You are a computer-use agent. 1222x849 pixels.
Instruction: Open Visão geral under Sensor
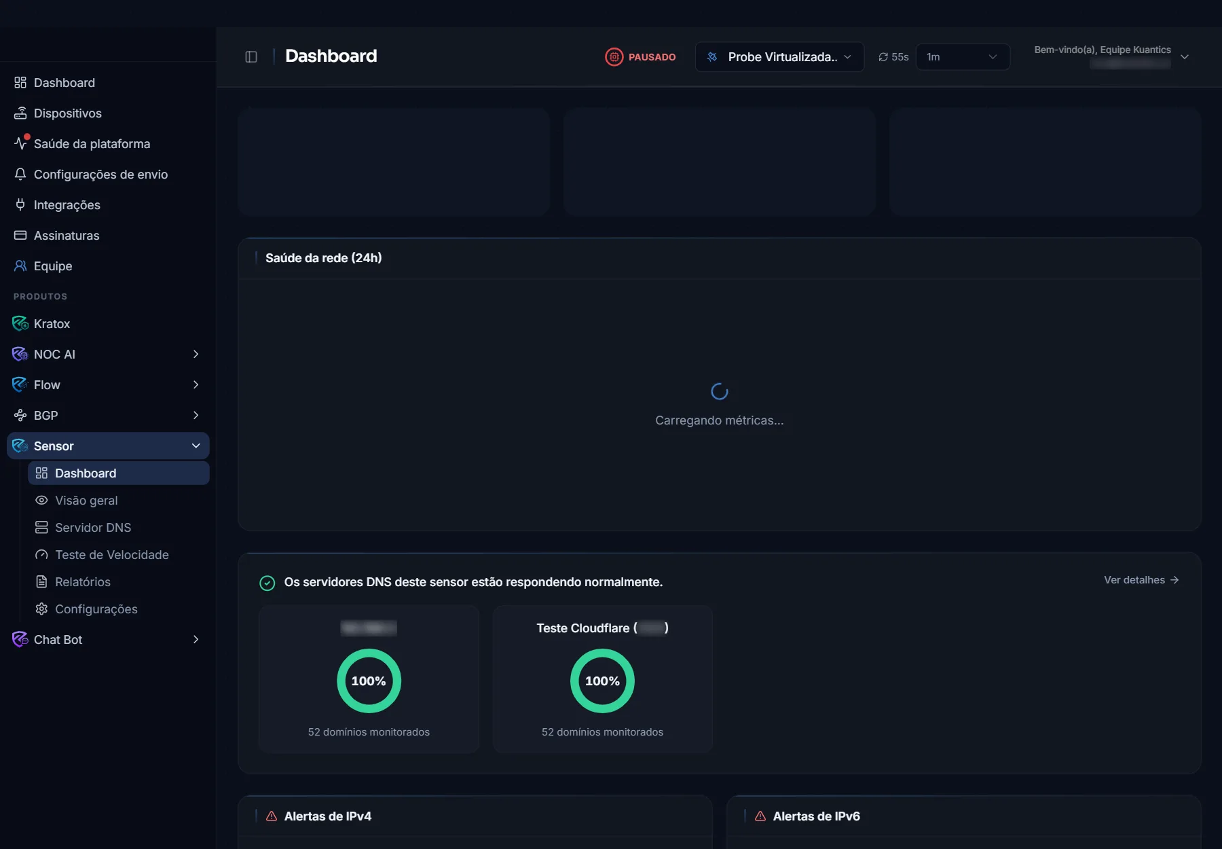click(x=119, y=501)
